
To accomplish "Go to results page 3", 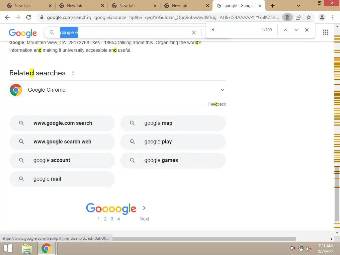I will coord(112,219).
